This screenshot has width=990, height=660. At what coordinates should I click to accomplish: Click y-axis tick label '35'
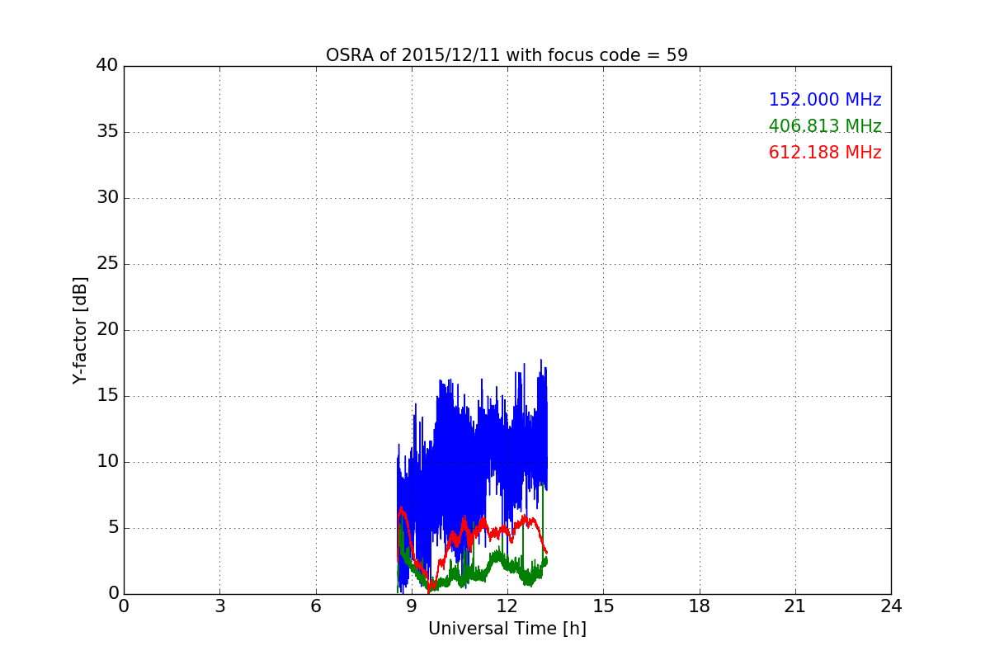(x=107, y=132)
